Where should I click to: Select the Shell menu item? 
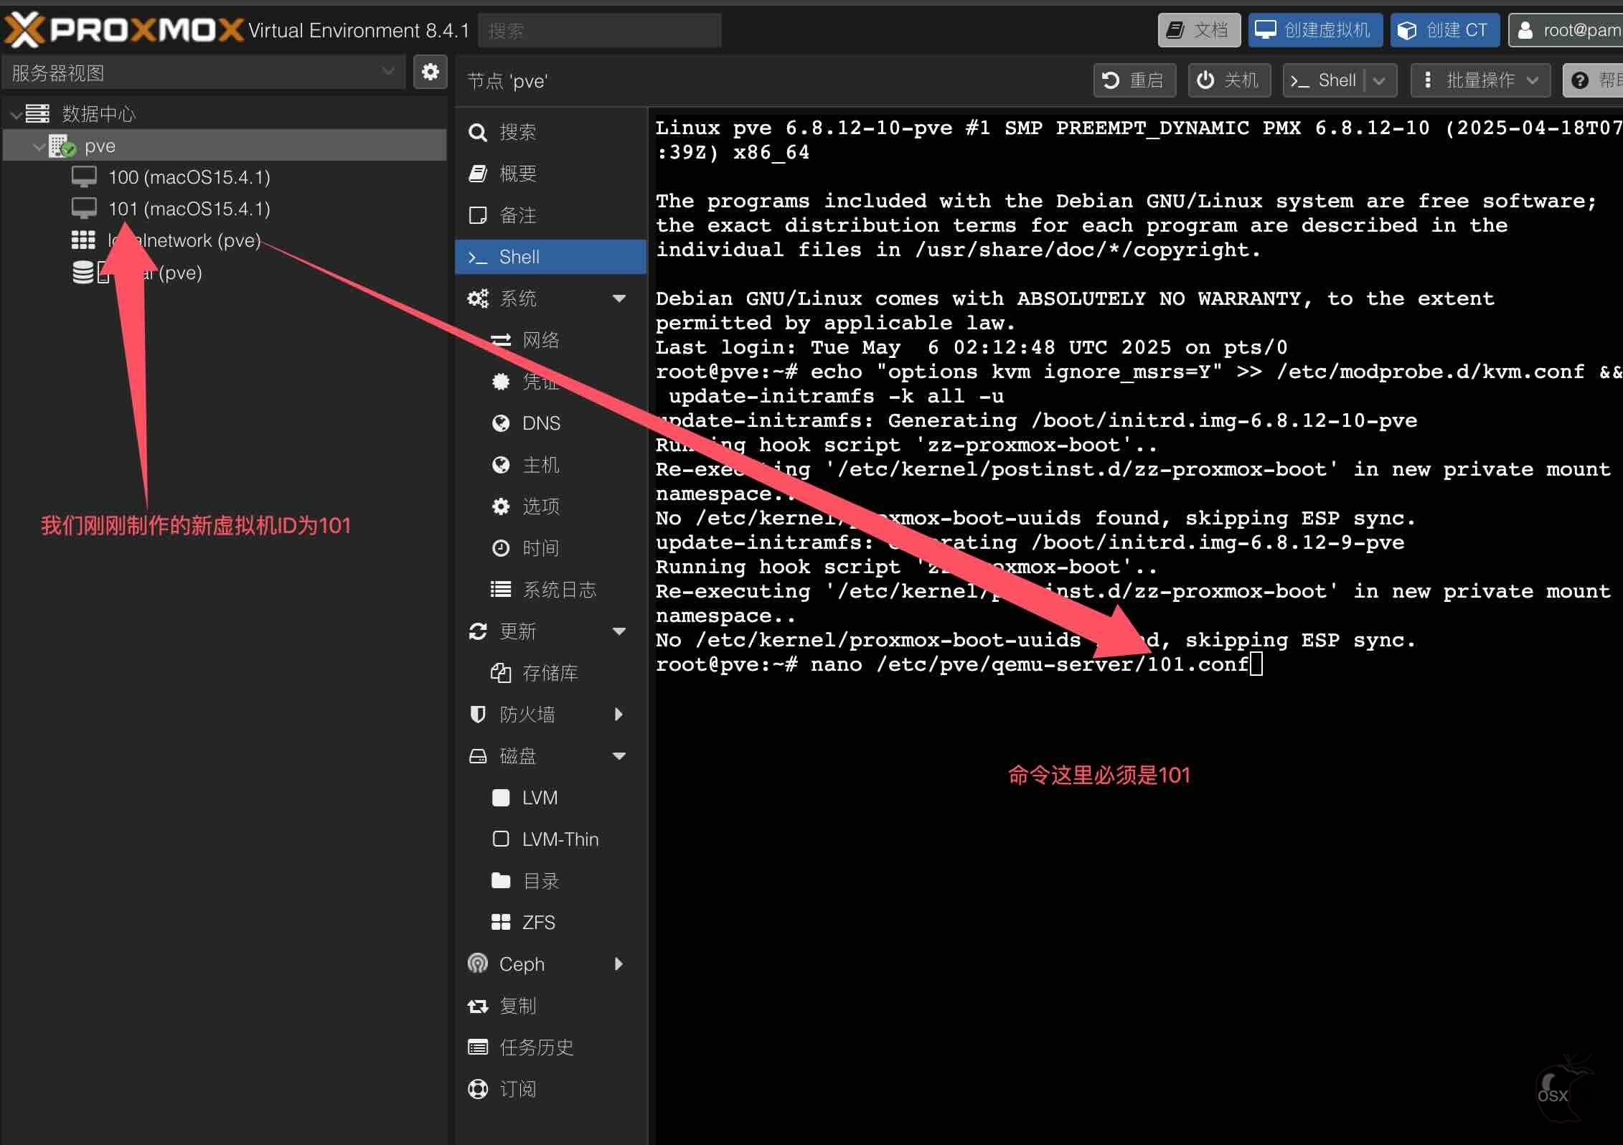tap(550, 257)
